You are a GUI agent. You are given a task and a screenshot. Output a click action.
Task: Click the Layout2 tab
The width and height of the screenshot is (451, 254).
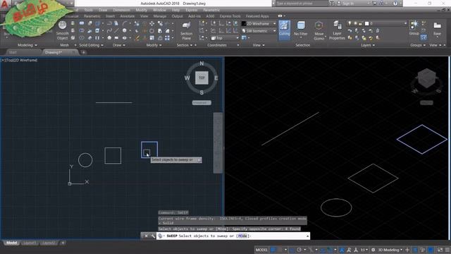pos(49,243)
